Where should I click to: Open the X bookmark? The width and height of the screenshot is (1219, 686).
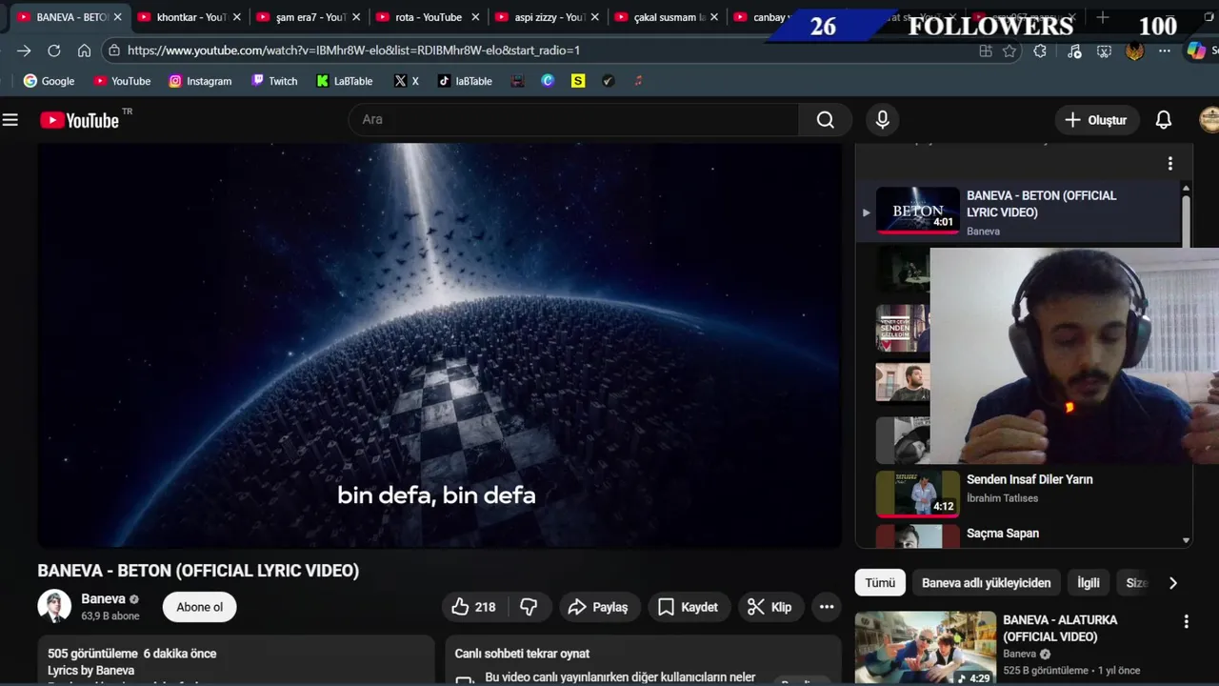click(x=406, y=81)
